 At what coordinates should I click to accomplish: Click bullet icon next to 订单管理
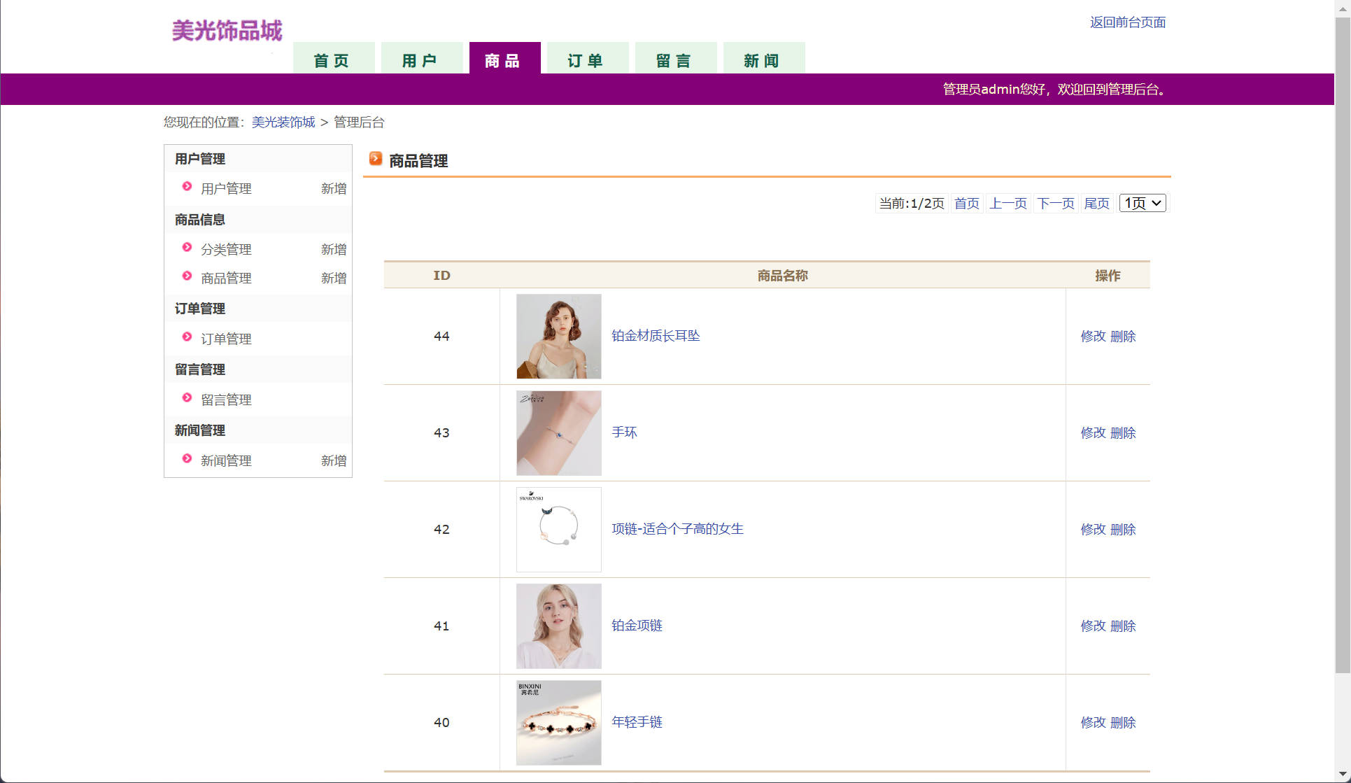(x=187, y=337)
